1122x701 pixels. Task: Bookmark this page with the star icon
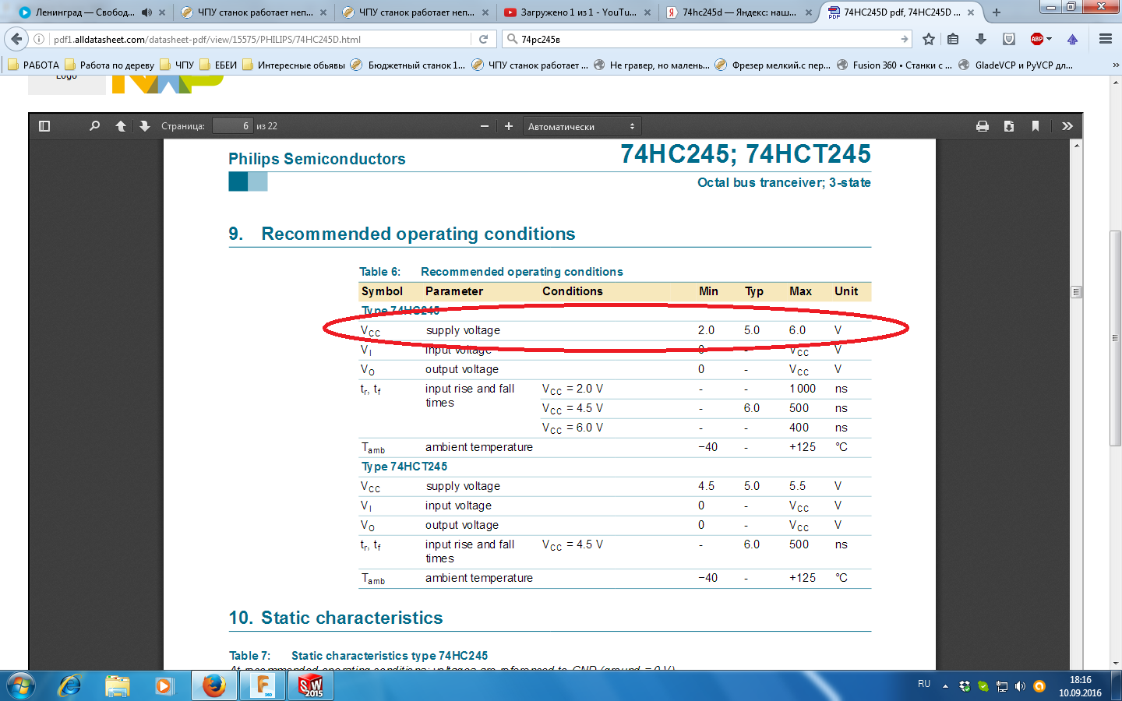(929, 39)
